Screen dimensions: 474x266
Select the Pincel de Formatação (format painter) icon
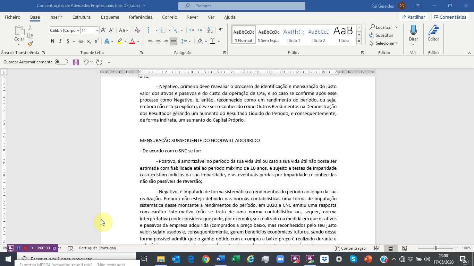coord(30,44)
